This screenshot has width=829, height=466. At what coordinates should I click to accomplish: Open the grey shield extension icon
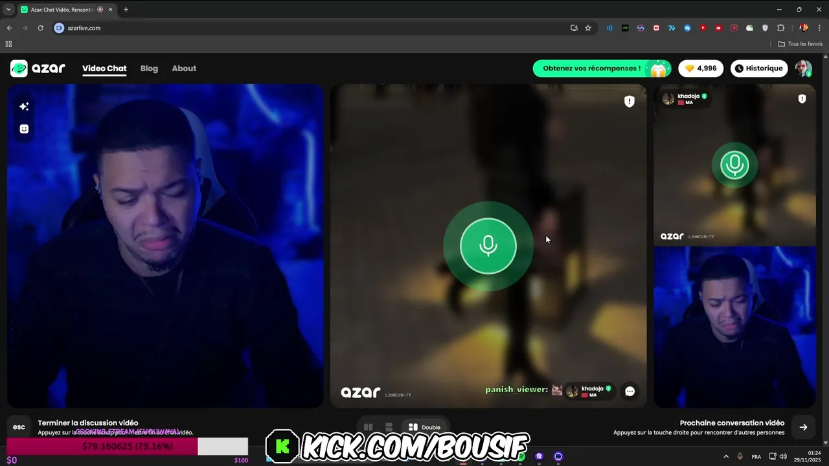[765, 28]
